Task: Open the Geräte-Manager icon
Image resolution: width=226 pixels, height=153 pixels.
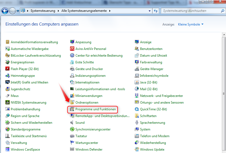Action: click(x=137, y=69)
